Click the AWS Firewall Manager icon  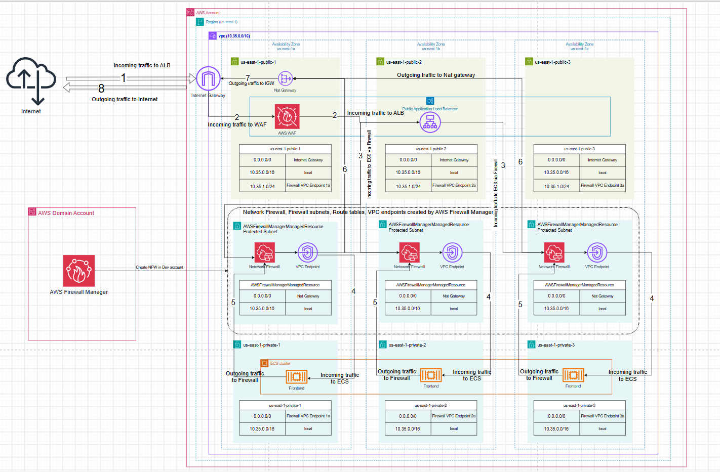pyautogui.click(x=79, y=271)
